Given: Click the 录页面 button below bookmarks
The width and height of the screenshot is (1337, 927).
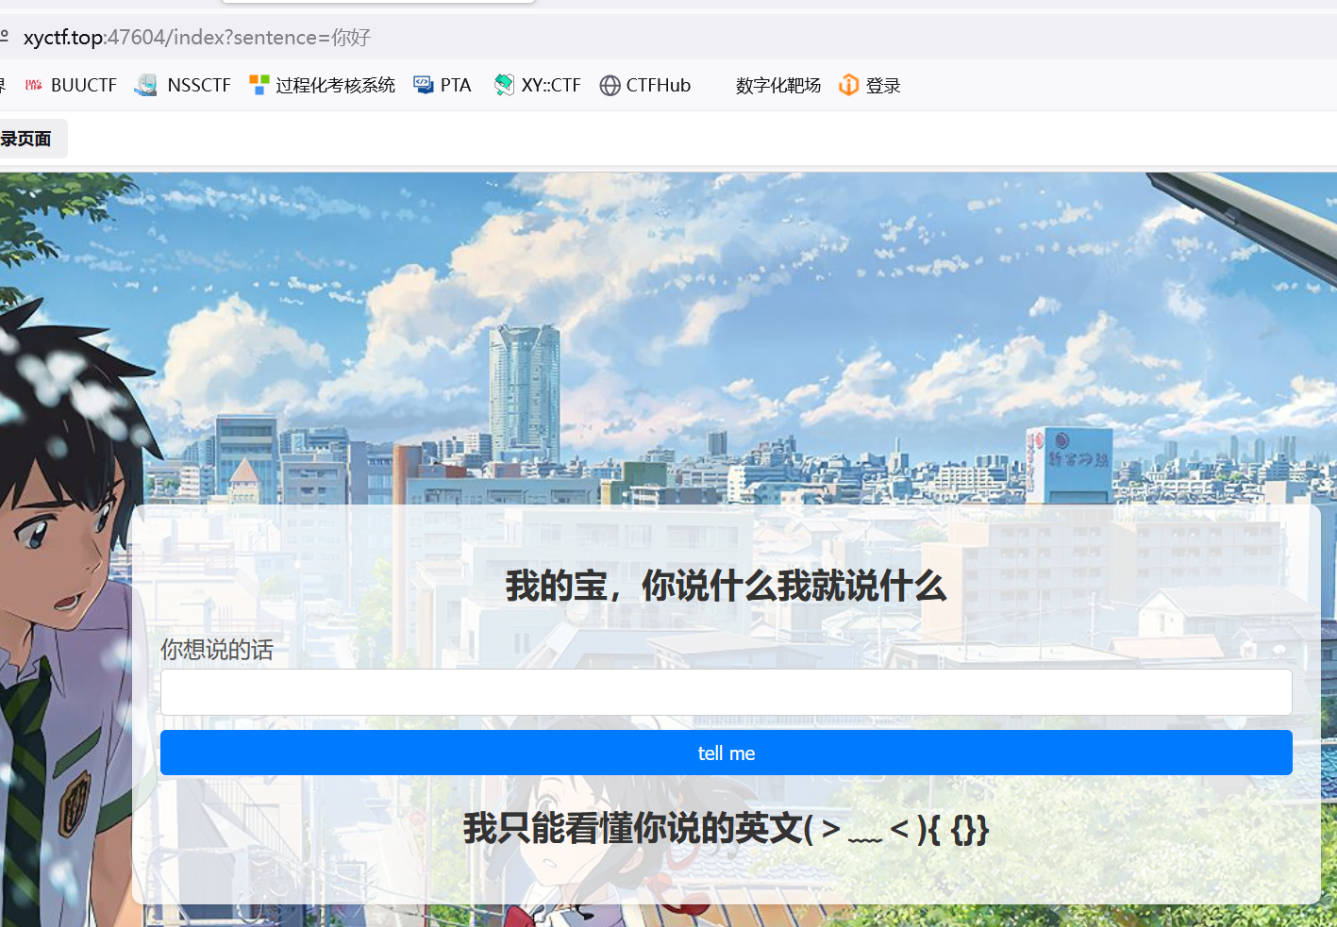Looking at the screenshot, I should (28, 139).
